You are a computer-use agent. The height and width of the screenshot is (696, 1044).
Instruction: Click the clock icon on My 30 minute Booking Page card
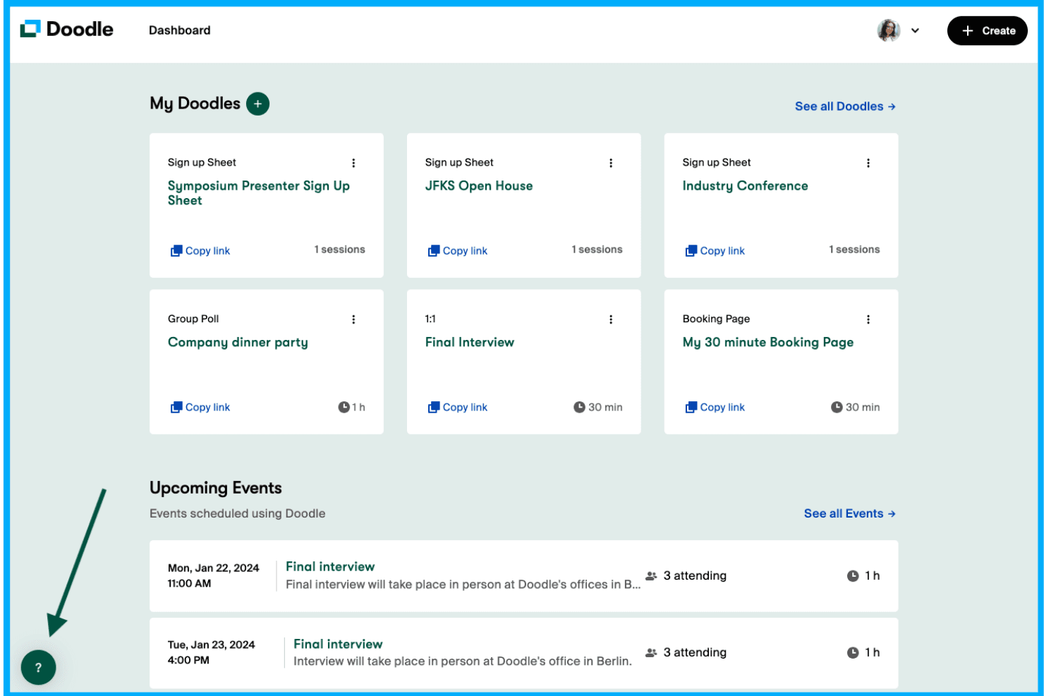tap(837, 407)
